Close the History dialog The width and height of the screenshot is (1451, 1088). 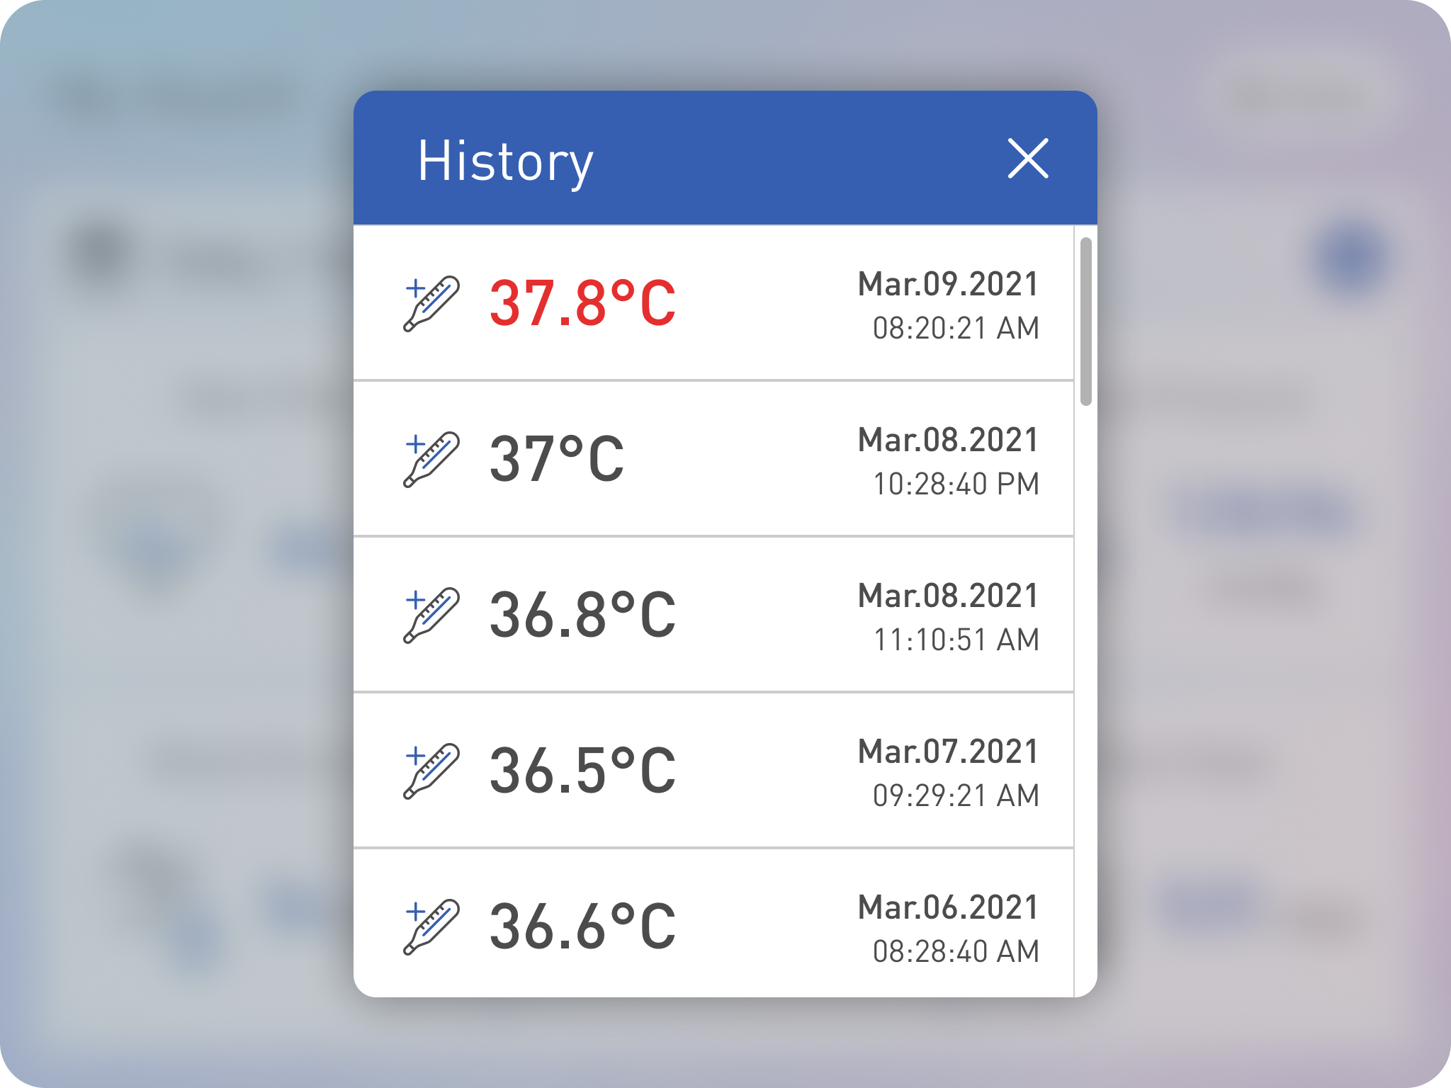(x=1028, y=159)
